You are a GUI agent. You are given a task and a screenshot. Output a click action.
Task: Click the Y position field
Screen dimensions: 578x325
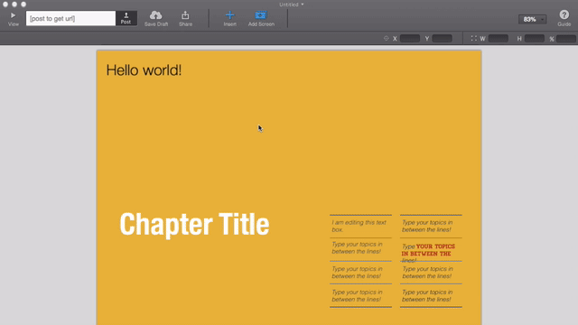click(442, 38)
